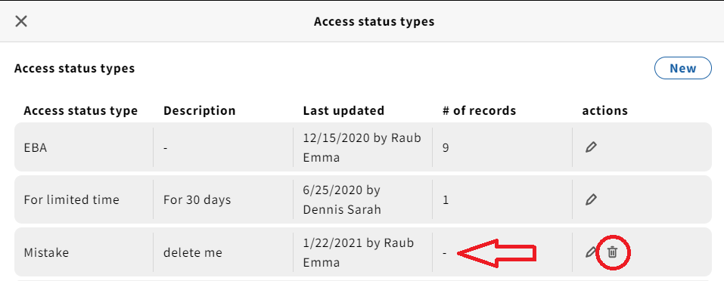Click EBA's records count of 9
This screenshot has width=724, height=281.
pyautogui.click(x=446, y=148)
